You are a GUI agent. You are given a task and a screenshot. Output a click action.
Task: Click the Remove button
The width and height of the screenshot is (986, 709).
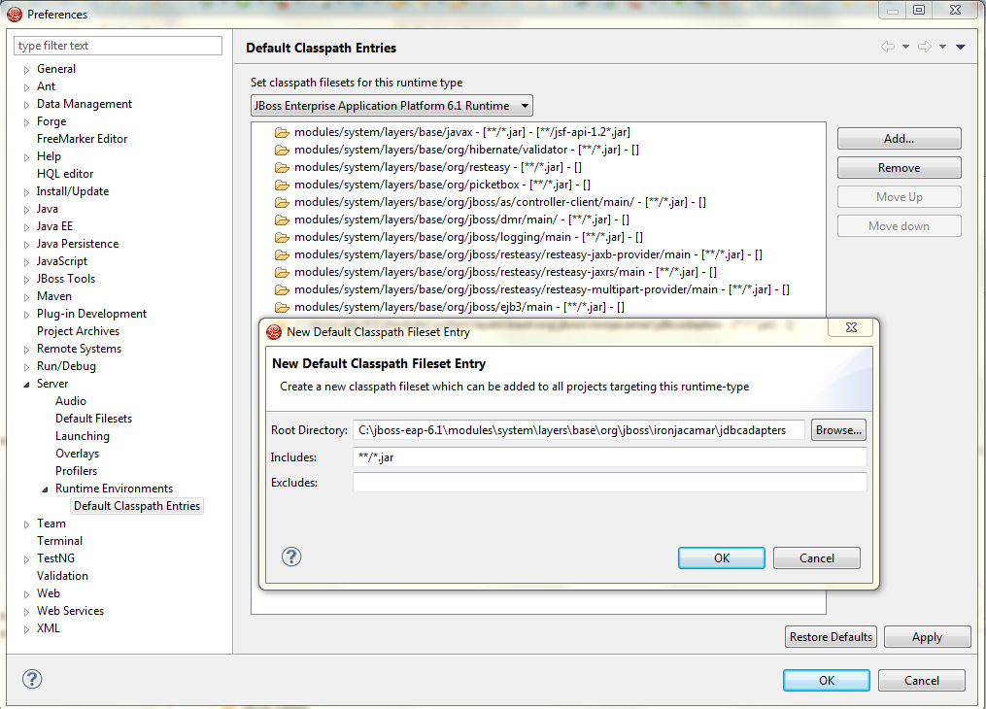[x=899, y=168]
